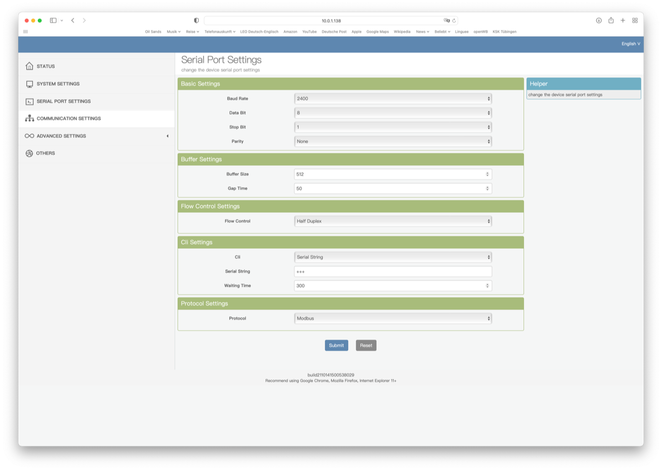Click the Advanced Settings infinity icon
The width and height of the screenshot is (662, 470).
[x=29, y=136]
